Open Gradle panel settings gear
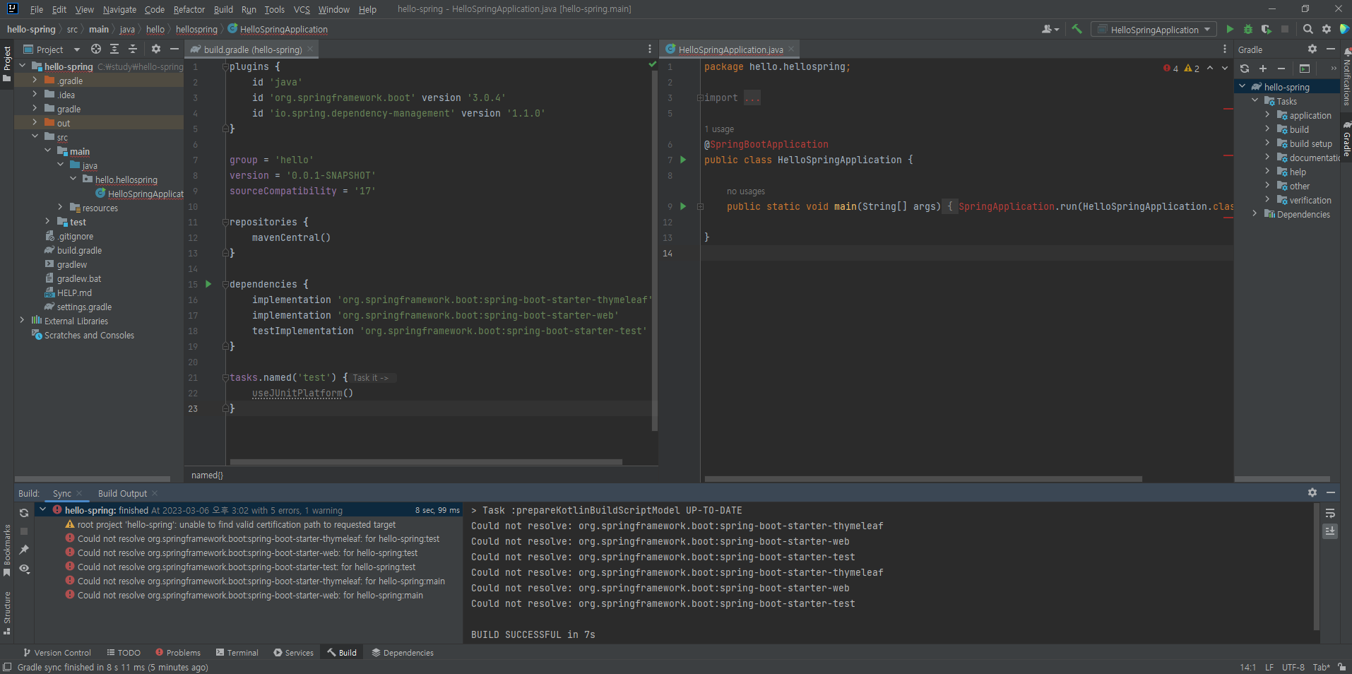The height and width of the screenshot is (674, 1352). click(1312, 49)
